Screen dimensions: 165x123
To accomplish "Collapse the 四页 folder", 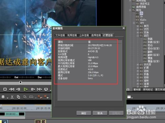I will click(138, 36).
